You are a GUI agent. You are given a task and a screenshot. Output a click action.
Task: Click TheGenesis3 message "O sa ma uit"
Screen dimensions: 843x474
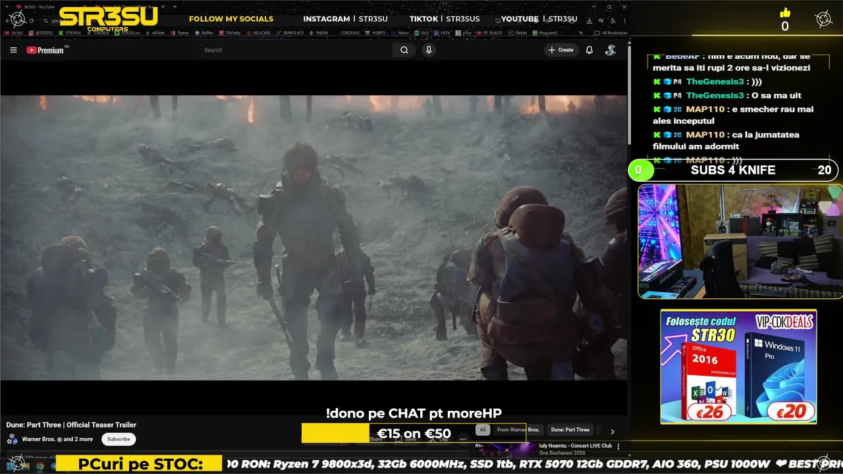[727, 95]
